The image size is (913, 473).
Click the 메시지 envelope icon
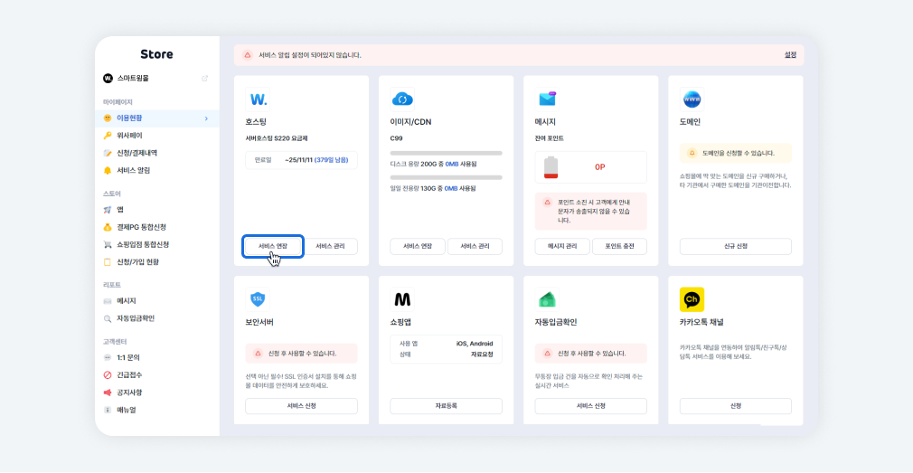click(547, 99)
